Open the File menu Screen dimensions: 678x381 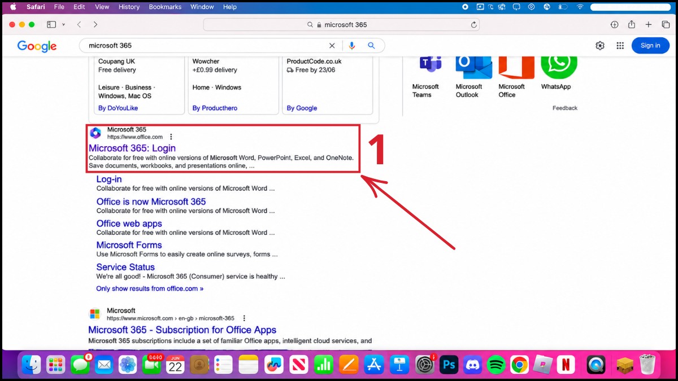59,7
